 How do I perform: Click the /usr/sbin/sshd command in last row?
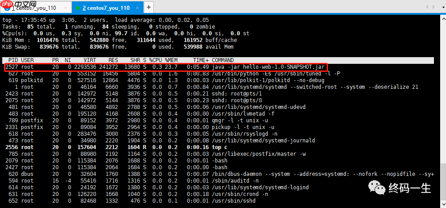click(x=234, y=200)
